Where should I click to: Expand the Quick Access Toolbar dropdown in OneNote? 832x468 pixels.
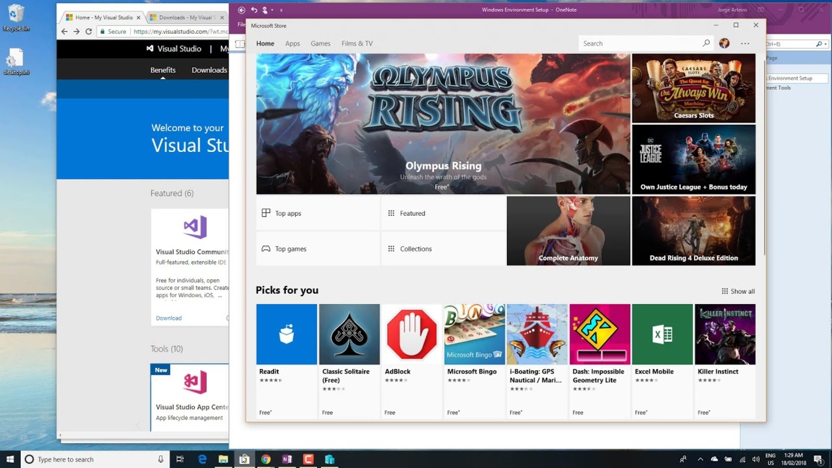(x=281, y=9)
